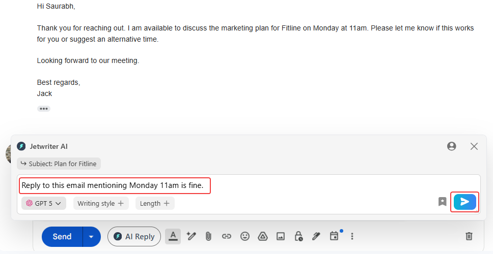Insert signature with pen icon

tap(316, 236)
